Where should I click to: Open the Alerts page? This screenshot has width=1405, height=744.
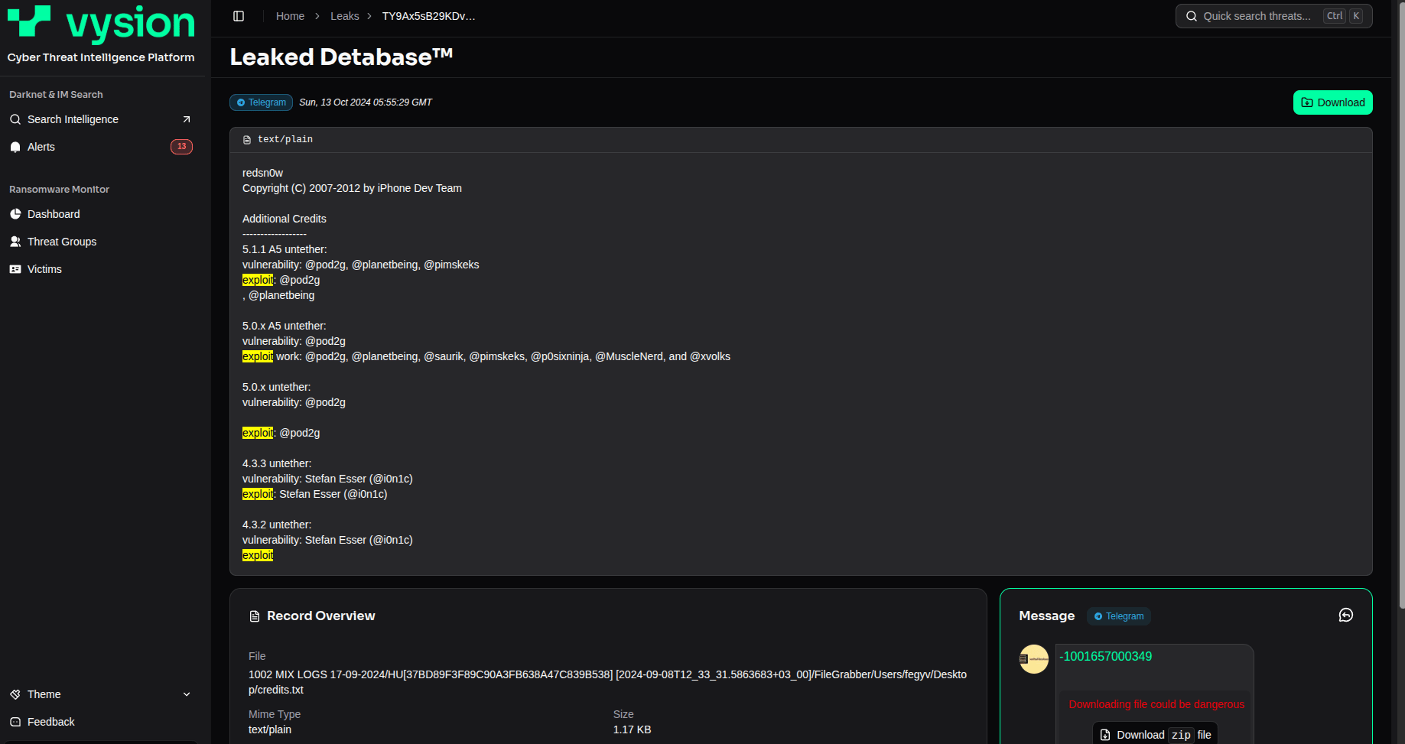coord(101,147)
